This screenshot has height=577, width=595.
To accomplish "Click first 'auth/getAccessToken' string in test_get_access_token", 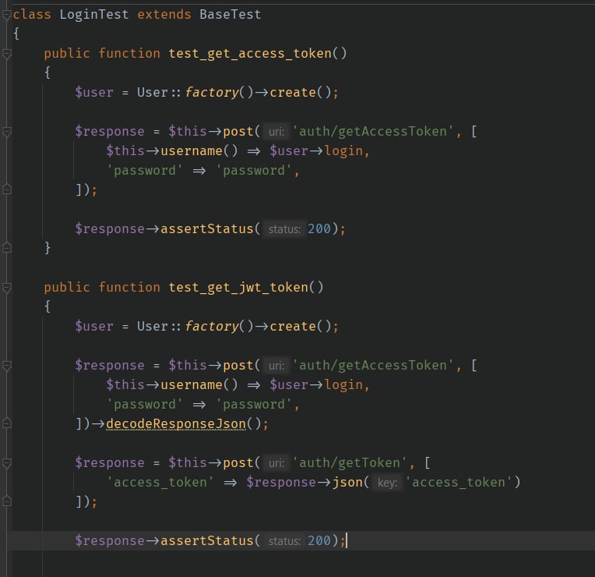I will tap(373, 132).
